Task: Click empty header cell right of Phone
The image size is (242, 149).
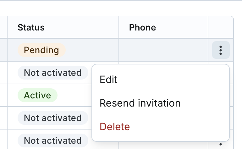Action: (220, 27)
